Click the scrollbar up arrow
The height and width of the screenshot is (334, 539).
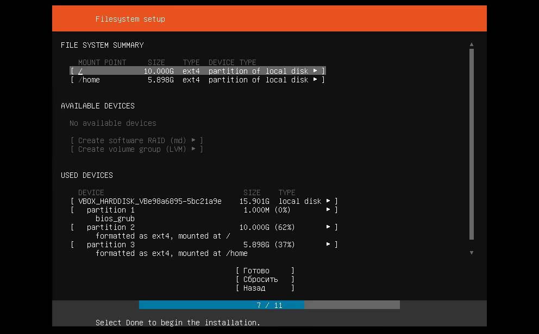[472, 44]
